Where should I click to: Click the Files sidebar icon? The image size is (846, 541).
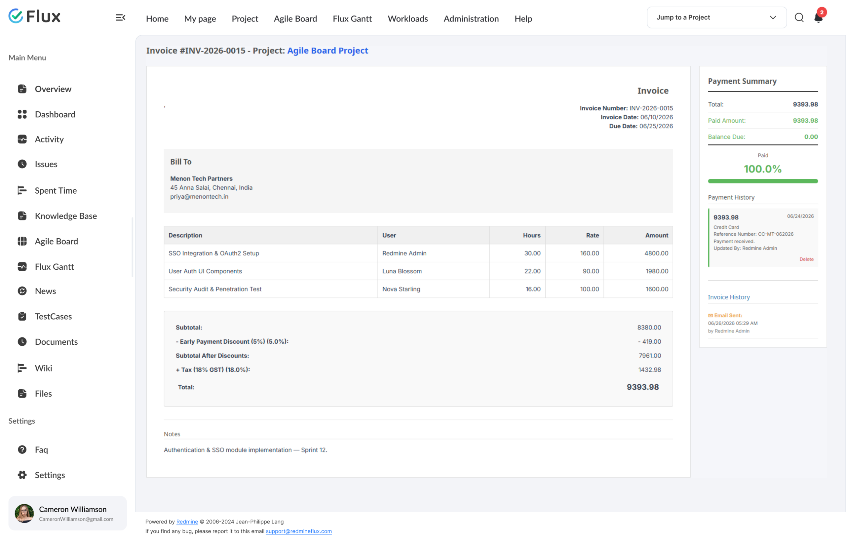pos(22,394)
